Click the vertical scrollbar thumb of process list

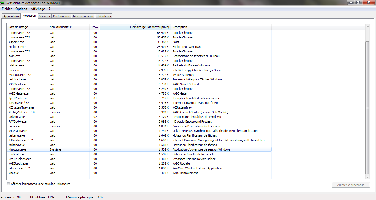367,108
